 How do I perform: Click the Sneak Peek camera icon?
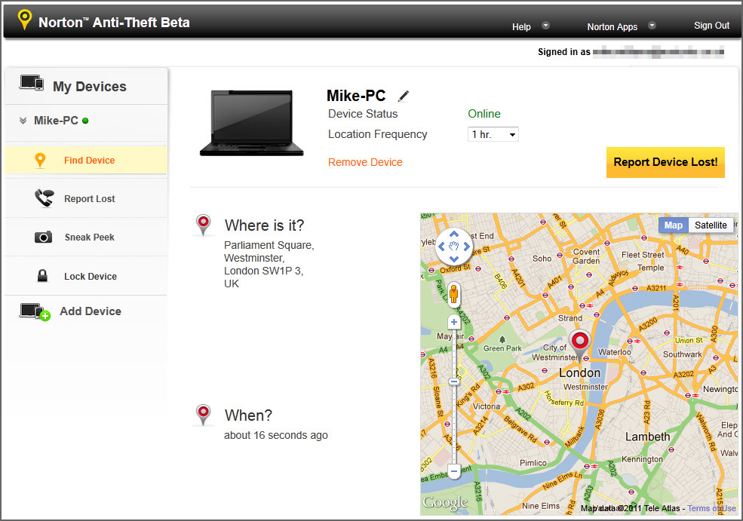43,237
